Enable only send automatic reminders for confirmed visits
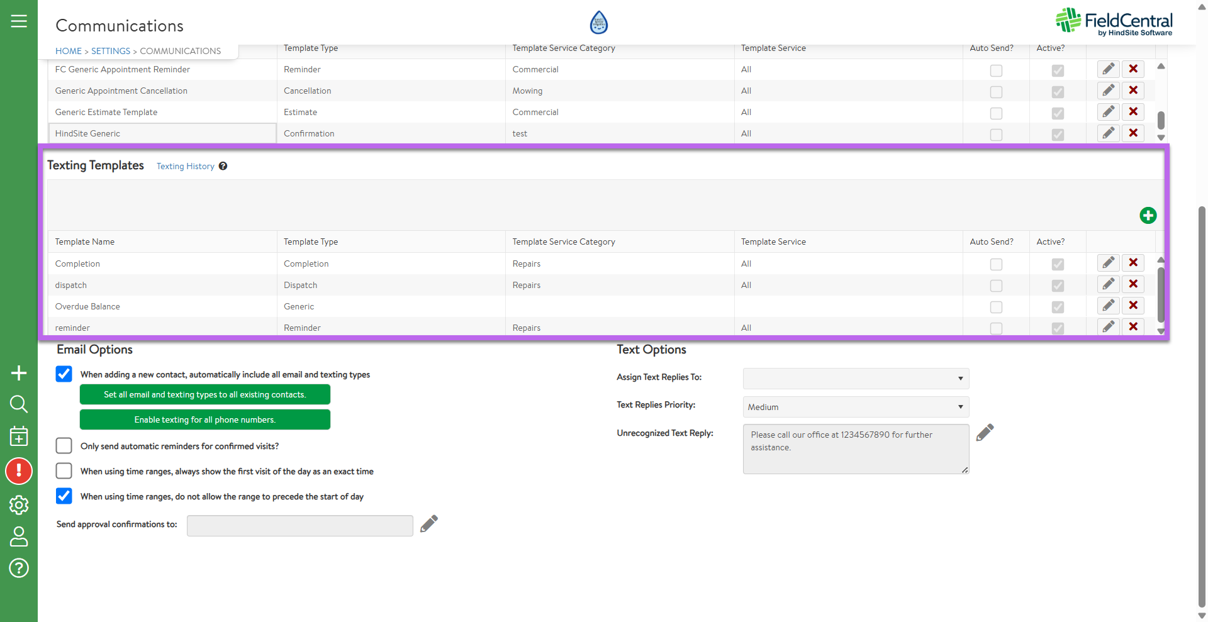 64,446
